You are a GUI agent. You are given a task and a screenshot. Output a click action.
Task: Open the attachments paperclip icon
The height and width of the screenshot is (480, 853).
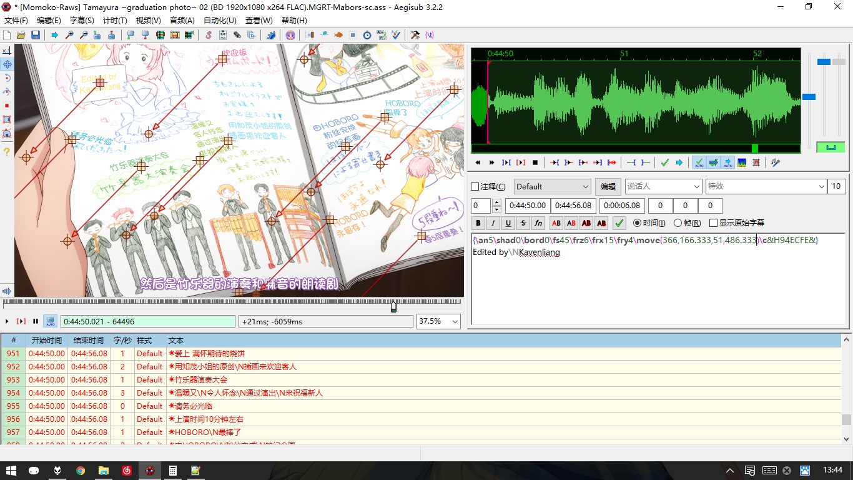pos(237,35)
